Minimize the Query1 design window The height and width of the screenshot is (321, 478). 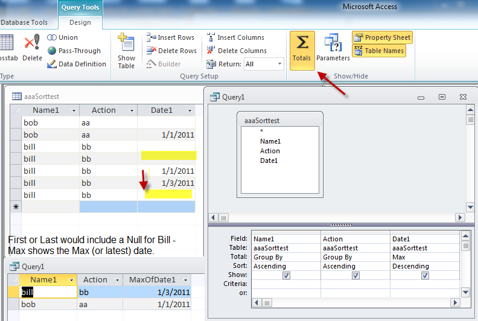click(421, 98)
